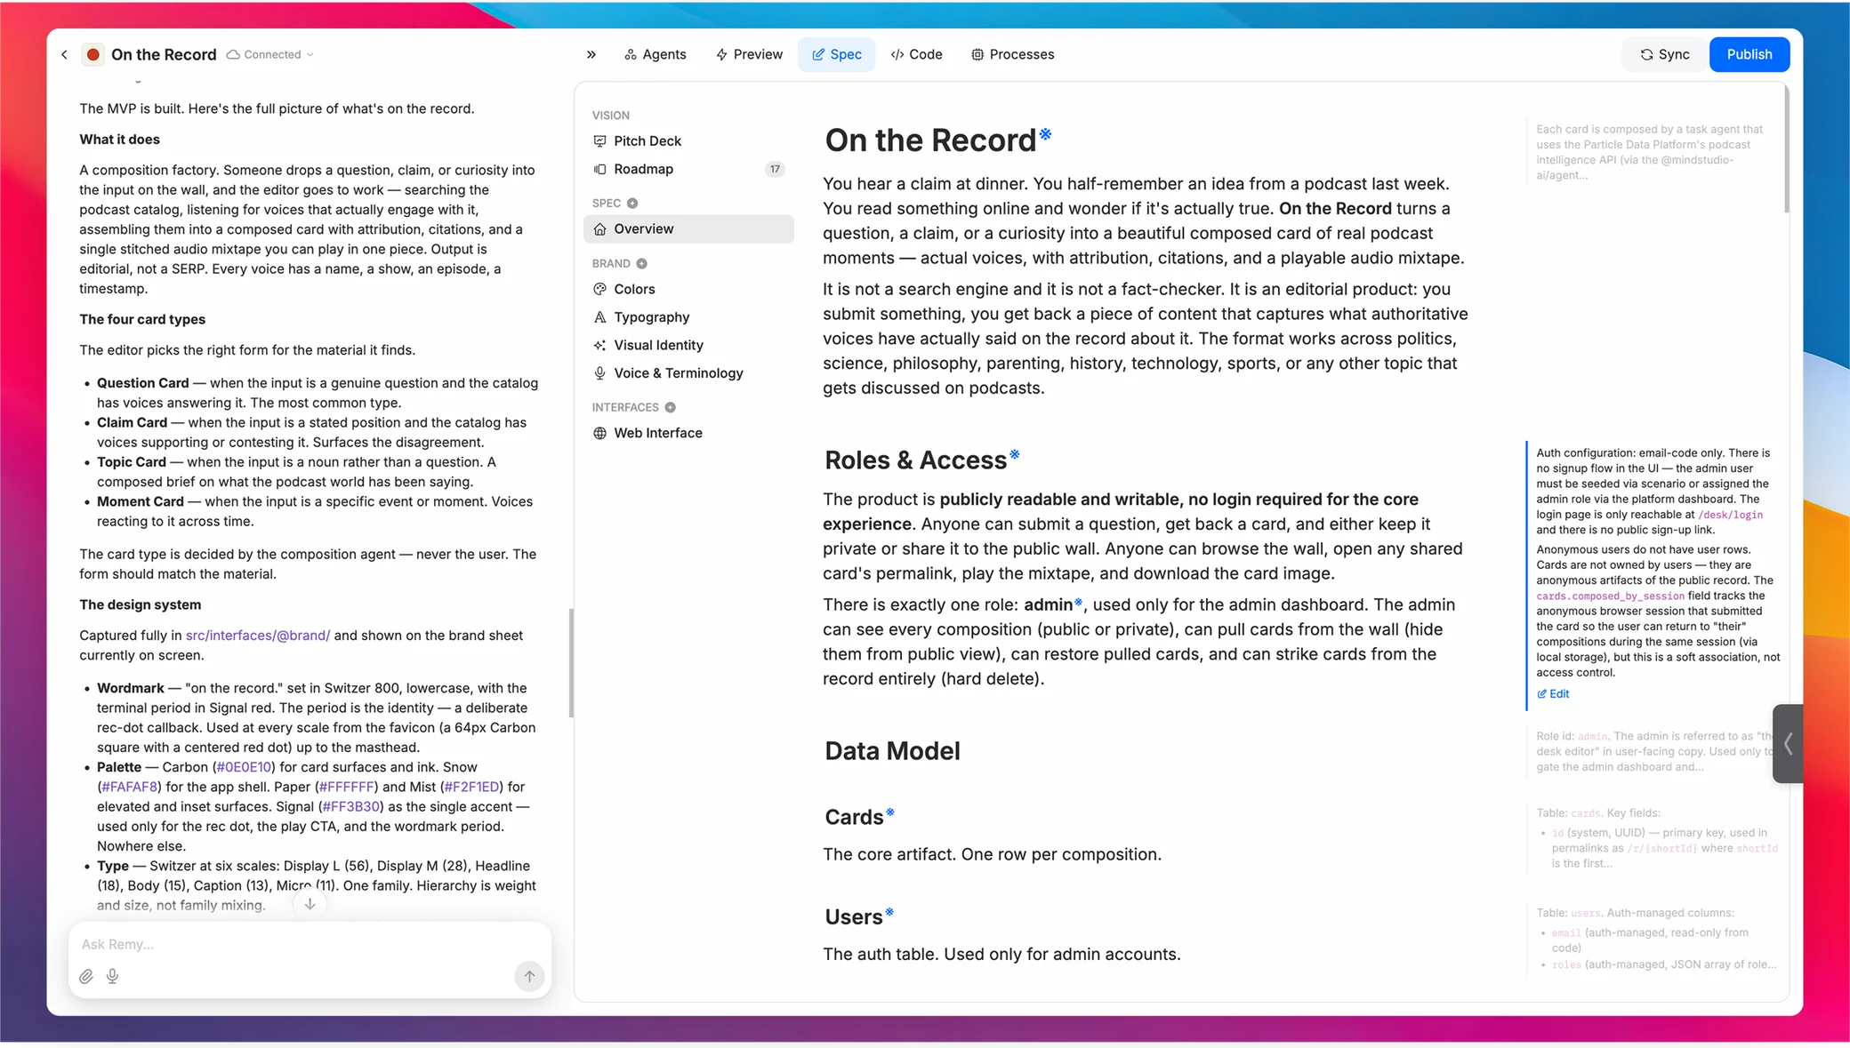Click the #0E0E10 Carbon color code
This screenshot has height=1048, width=1850.
[244, 767]
